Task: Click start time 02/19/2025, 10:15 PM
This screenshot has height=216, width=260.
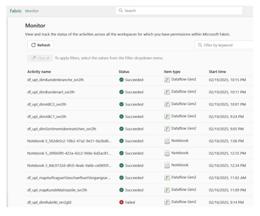Action: point(227,80)
